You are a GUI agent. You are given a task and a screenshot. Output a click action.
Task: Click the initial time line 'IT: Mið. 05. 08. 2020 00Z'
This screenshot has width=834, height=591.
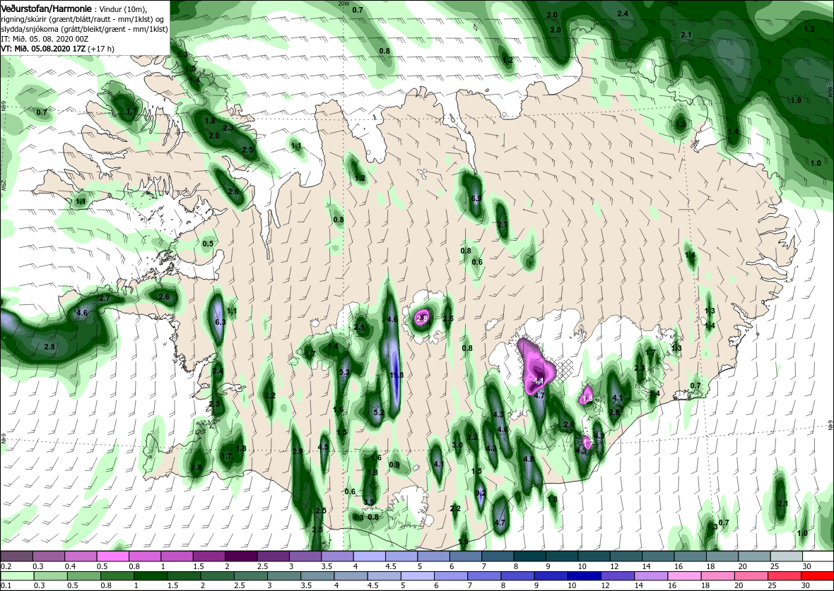coord(43,40)
